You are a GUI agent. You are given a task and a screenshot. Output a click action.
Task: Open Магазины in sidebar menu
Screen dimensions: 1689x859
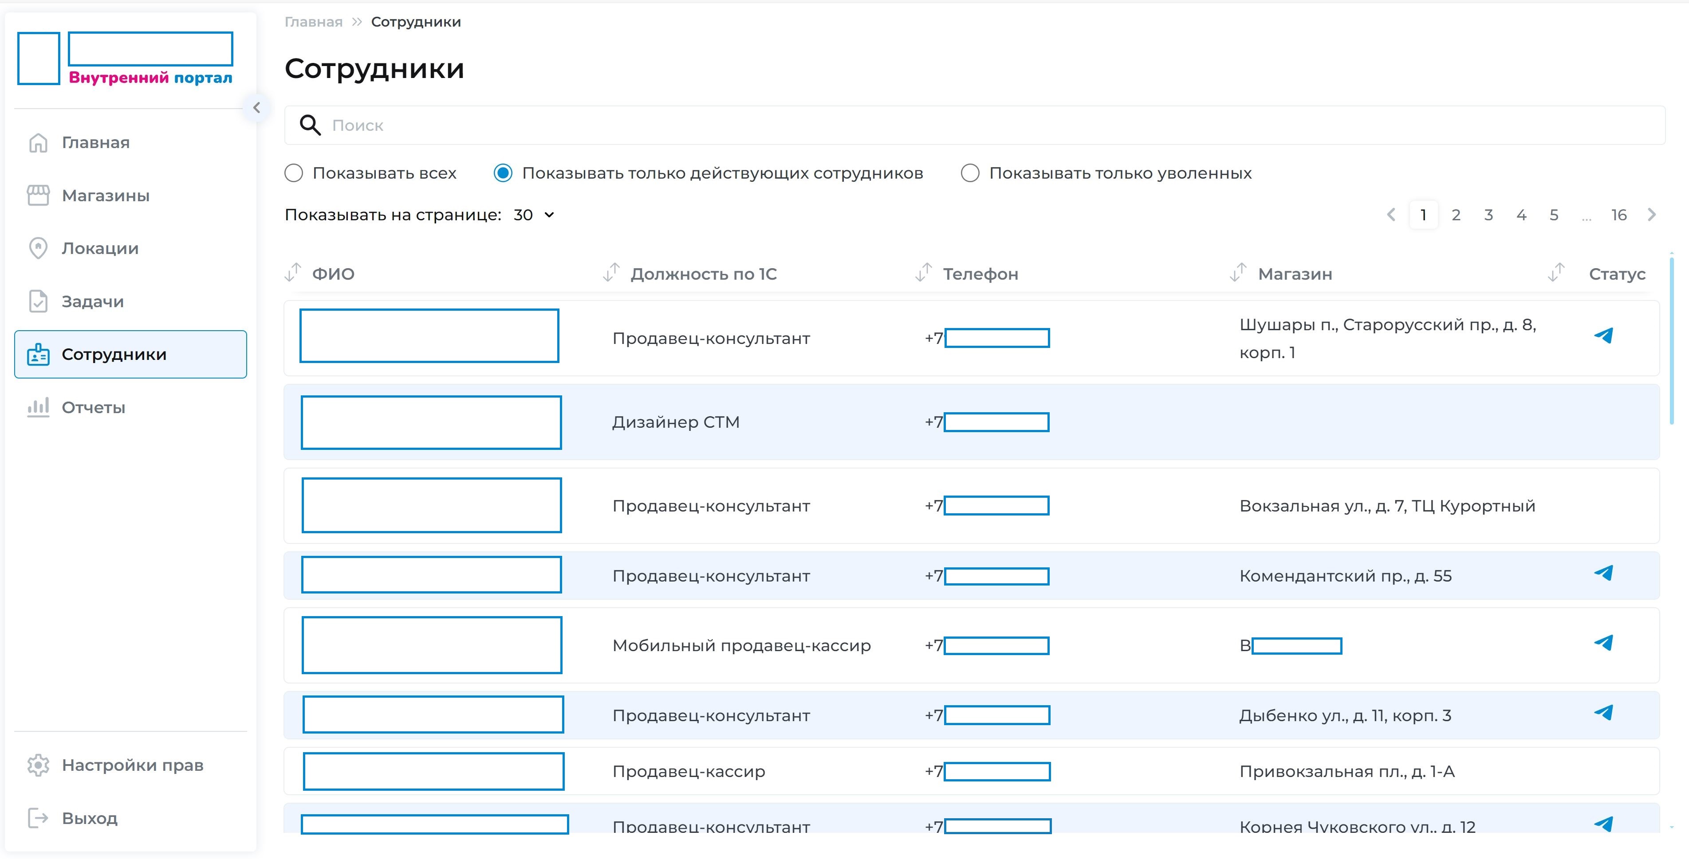click(x=130, y=195)
